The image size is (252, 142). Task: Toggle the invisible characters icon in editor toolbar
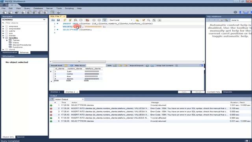click(154, 20)
